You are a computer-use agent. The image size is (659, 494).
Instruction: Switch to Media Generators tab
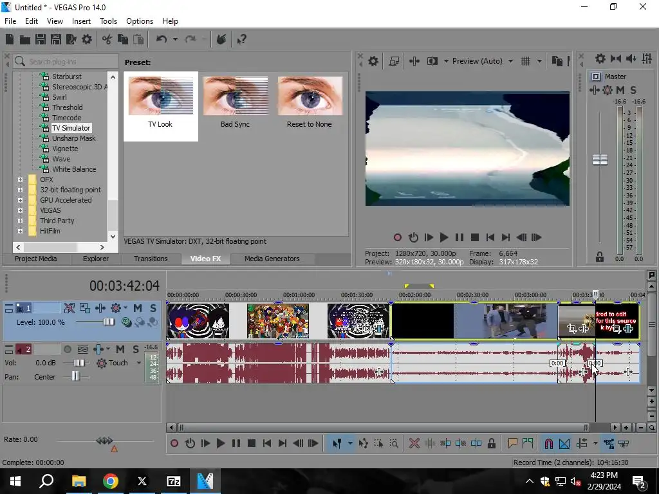(x=272, y=259)
